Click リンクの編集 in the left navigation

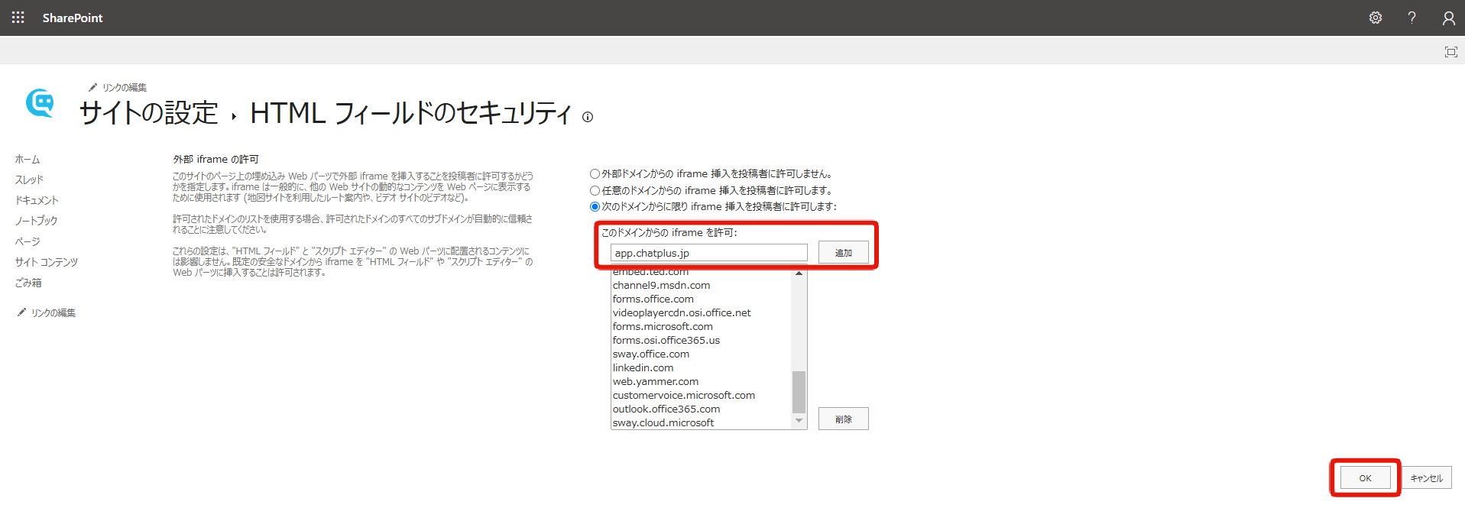click(x=53, y=313)
